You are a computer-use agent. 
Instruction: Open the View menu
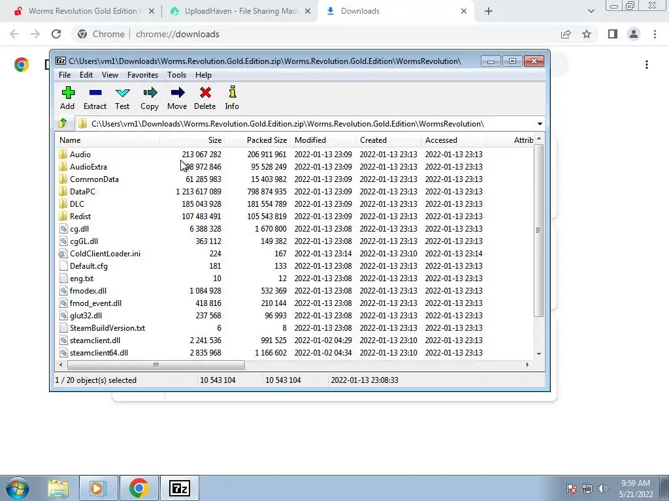110,75
